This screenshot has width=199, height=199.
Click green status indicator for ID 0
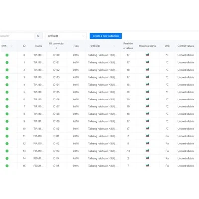click(7, 55)
